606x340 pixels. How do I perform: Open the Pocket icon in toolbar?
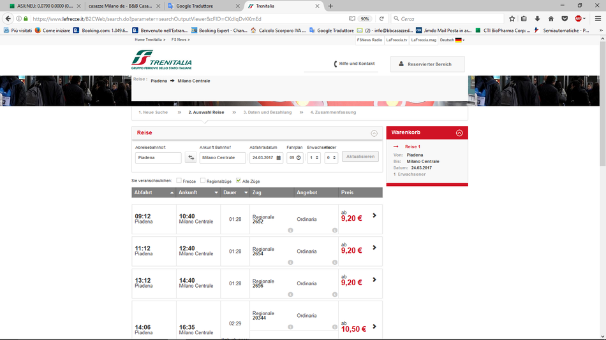[565, 18]
